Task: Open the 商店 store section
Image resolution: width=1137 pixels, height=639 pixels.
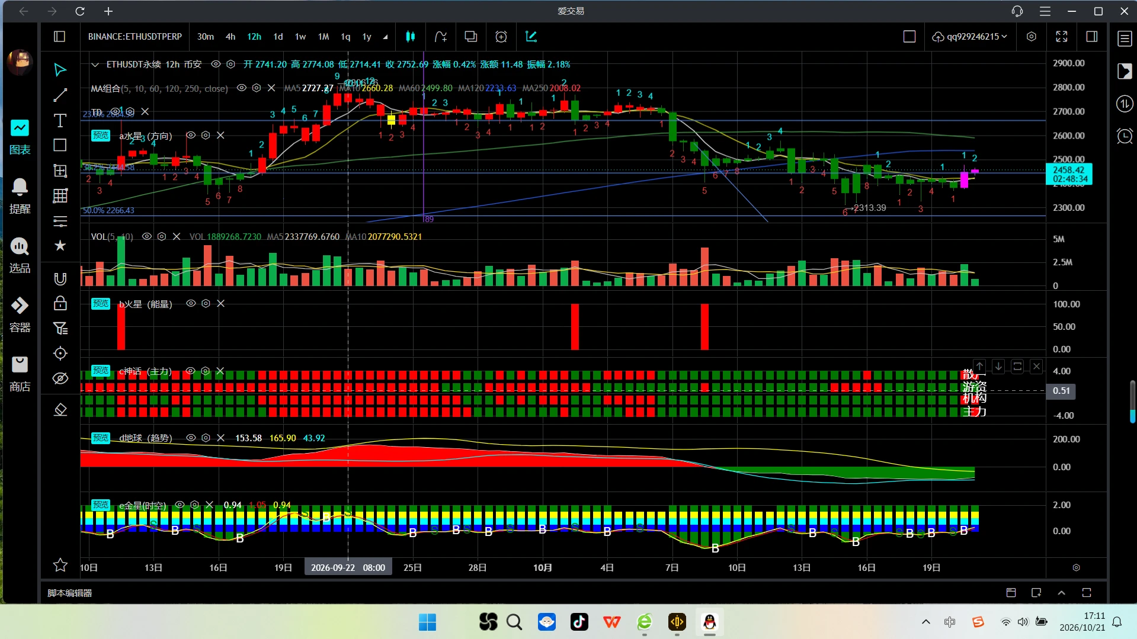Action: [x=20, y=374]
